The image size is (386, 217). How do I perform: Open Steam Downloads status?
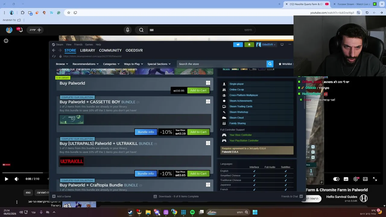pos(176,197)
